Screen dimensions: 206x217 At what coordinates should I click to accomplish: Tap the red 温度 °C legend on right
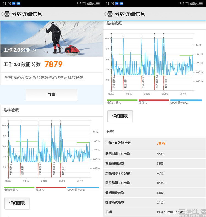(x=154, y=101)
